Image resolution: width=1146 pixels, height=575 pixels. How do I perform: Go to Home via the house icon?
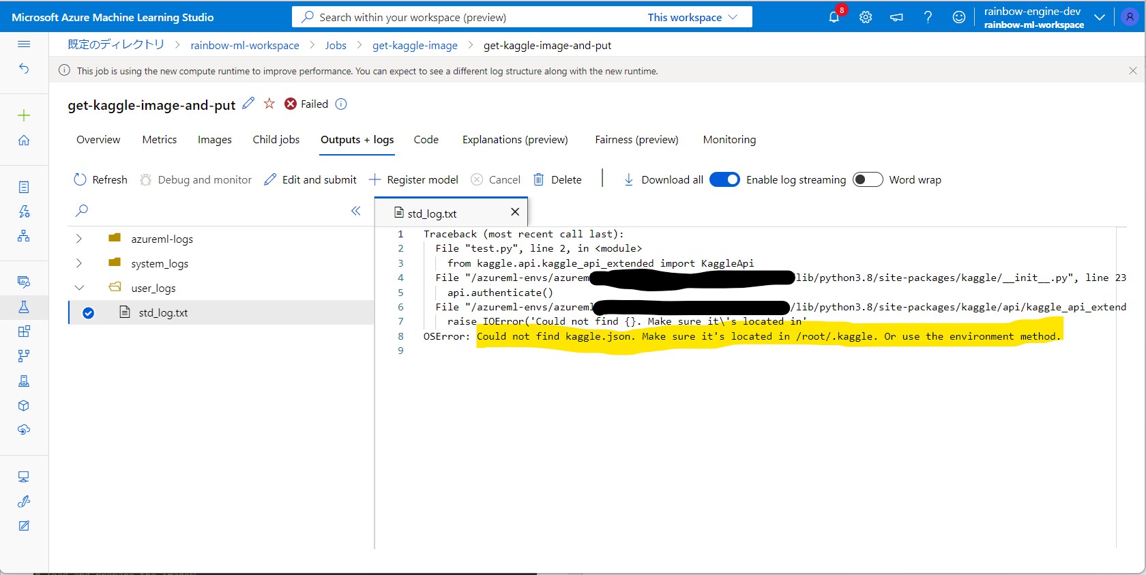click(24, 140)
